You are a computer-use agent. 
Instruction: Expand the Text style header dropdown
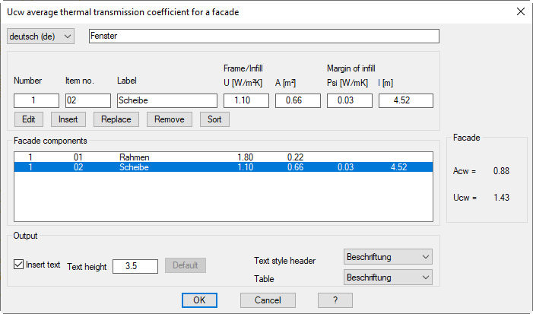388,258
